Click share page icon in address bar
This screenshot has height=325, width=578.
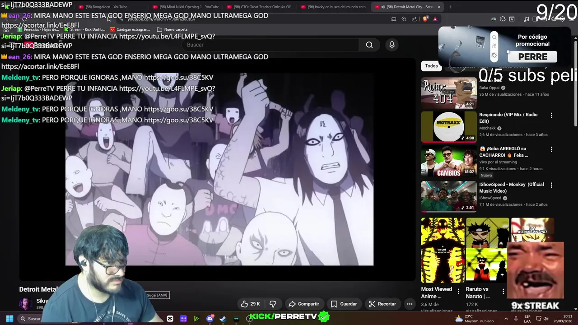(x=414, y=19)
